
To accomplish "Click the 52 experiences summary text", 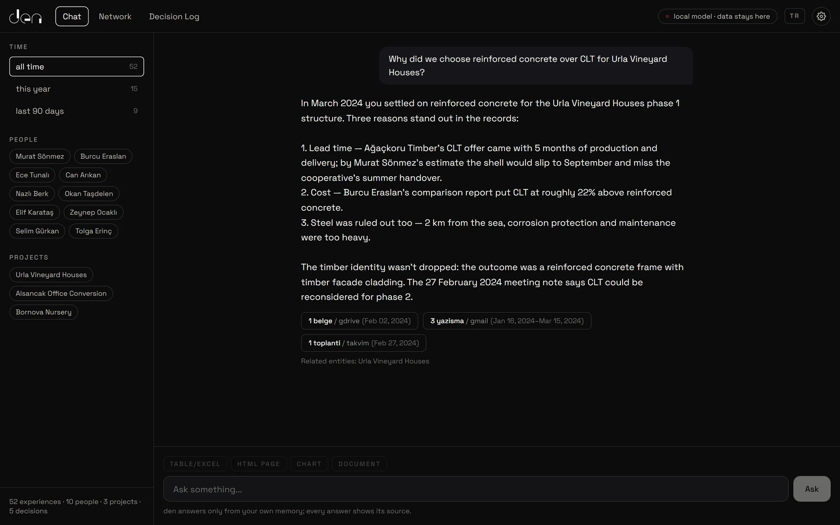I will pos(75,506).
